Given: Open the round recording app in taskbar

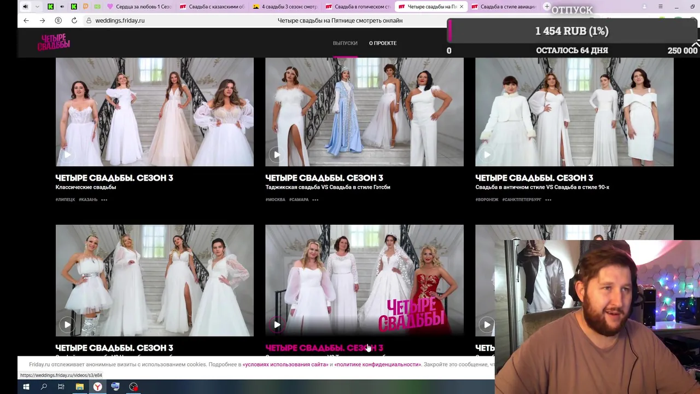Looking at the screenshot, I should (133, 387).
